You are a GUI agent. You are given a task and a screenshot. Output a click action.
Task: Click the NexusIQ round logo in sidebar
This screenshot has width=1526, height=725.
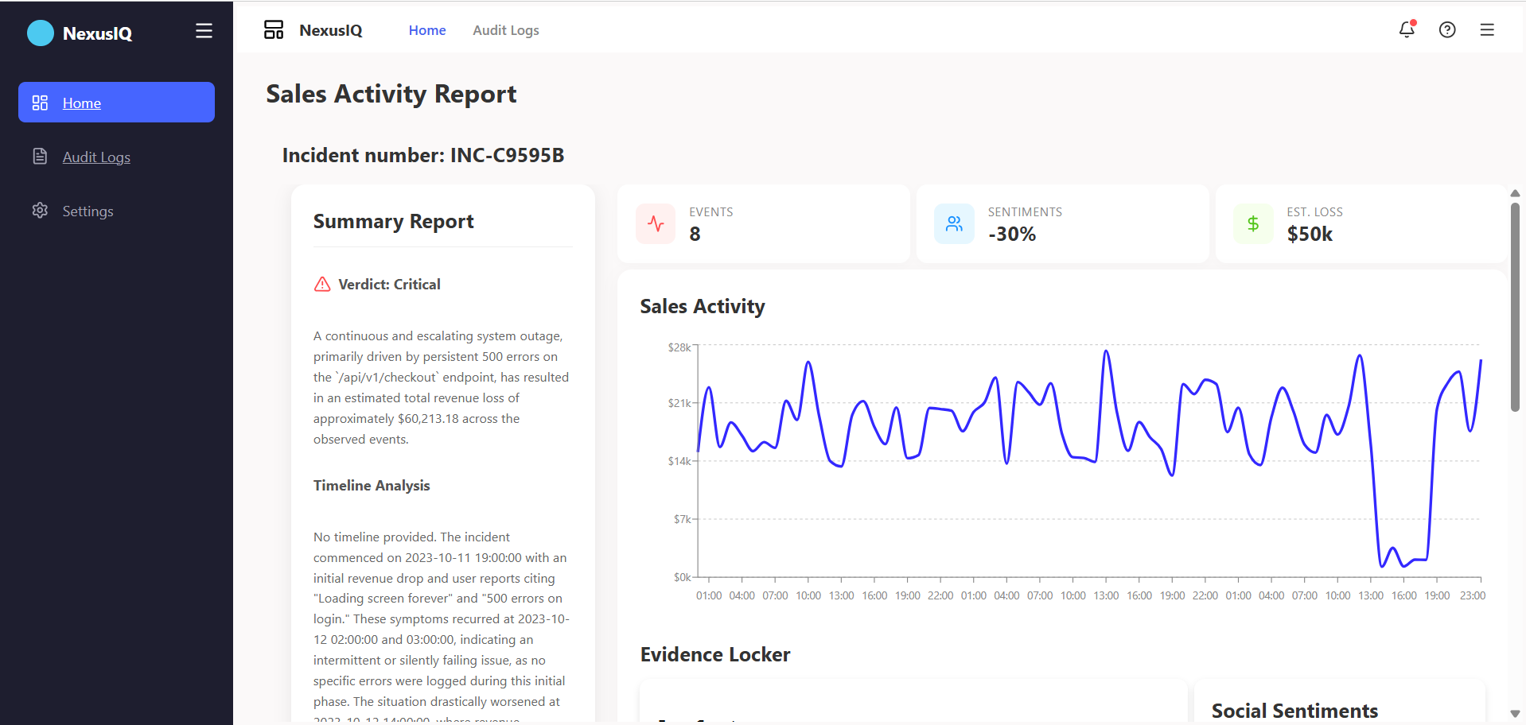coord(41,33)
